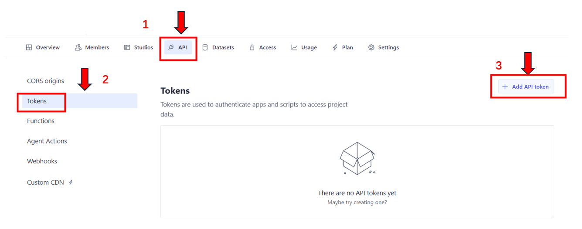The image size is (582, 229).
Task: Click the plus icon in Add API token
Action: [505, 87]
